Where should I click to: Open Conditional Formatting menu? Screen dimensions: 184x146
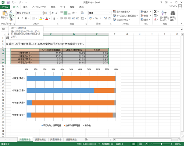122,12
